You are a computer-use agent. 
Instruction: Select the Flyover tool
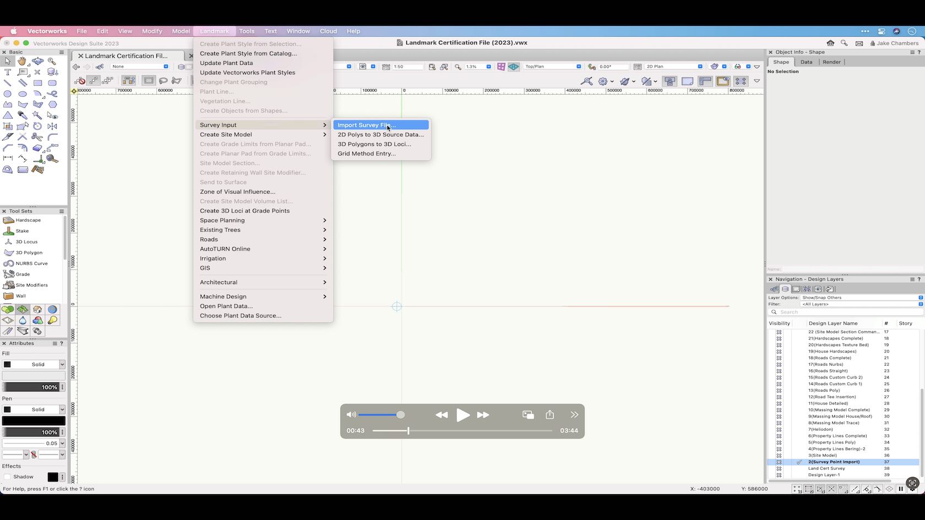(x=37, y=61)
